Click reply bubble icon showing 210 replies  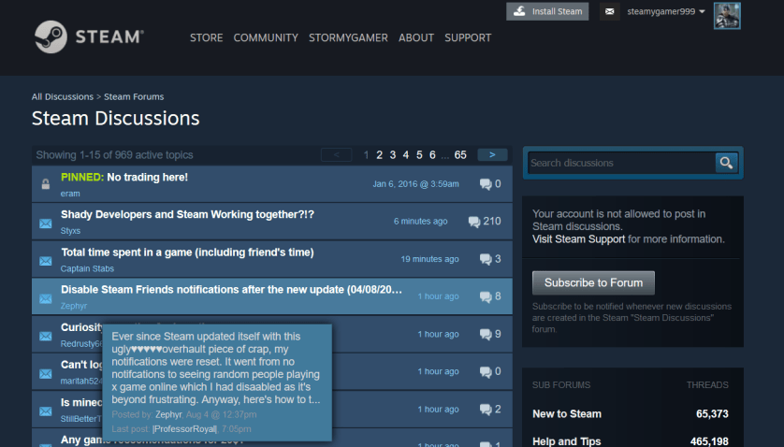point(474,222)
